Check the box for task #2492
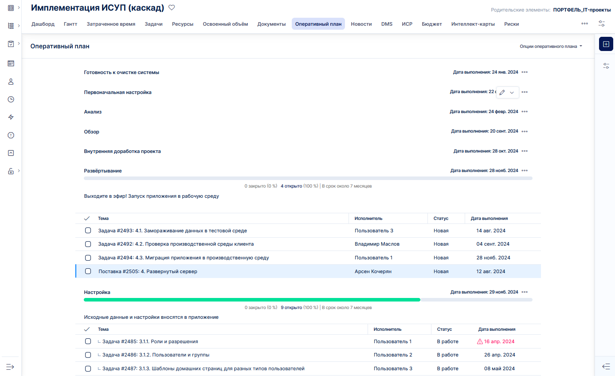615x376 pixels. [88, 244]
